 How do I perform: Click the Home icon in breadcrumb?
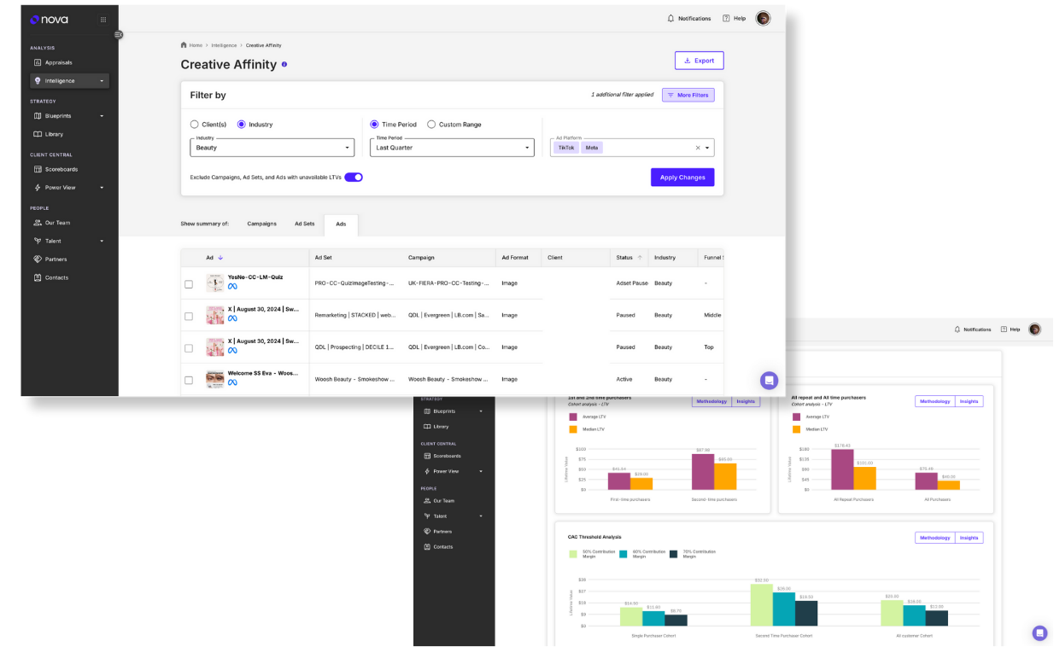(x=184, y=45)
